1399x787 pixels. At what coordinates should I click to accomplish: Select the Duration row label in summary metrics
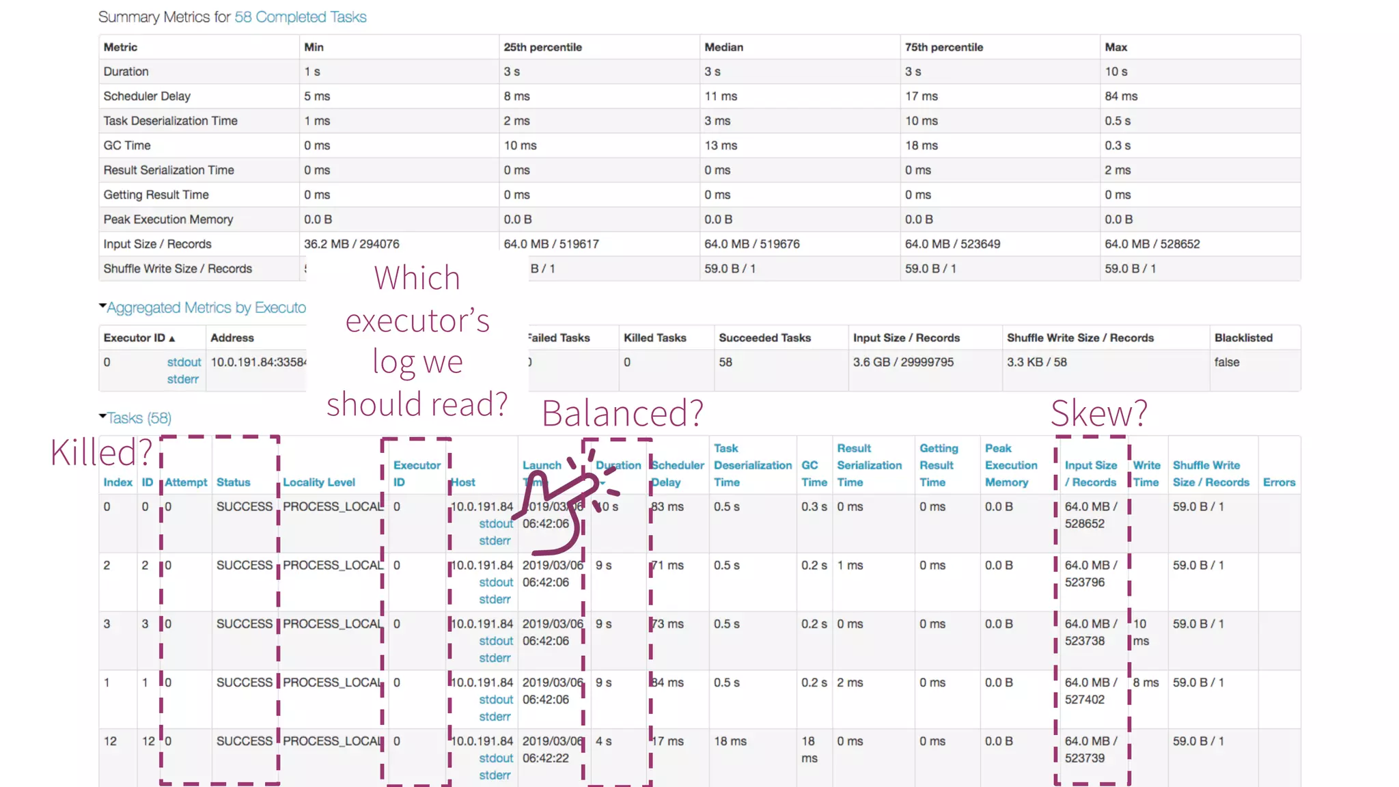126,72
